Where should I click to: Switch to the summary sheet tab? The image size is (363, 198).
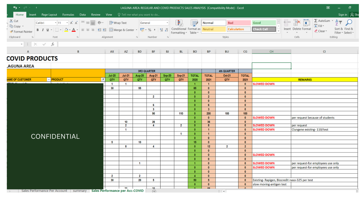[x=80, y=191]
